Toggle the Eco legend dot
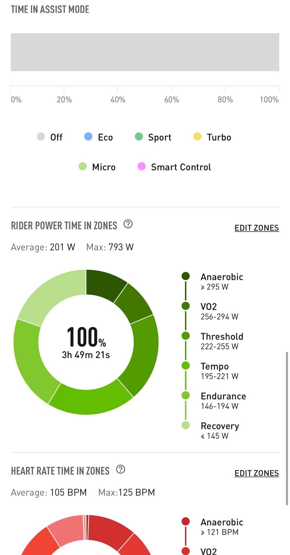This screenshot has width=290, height=555. click(88, 137)
